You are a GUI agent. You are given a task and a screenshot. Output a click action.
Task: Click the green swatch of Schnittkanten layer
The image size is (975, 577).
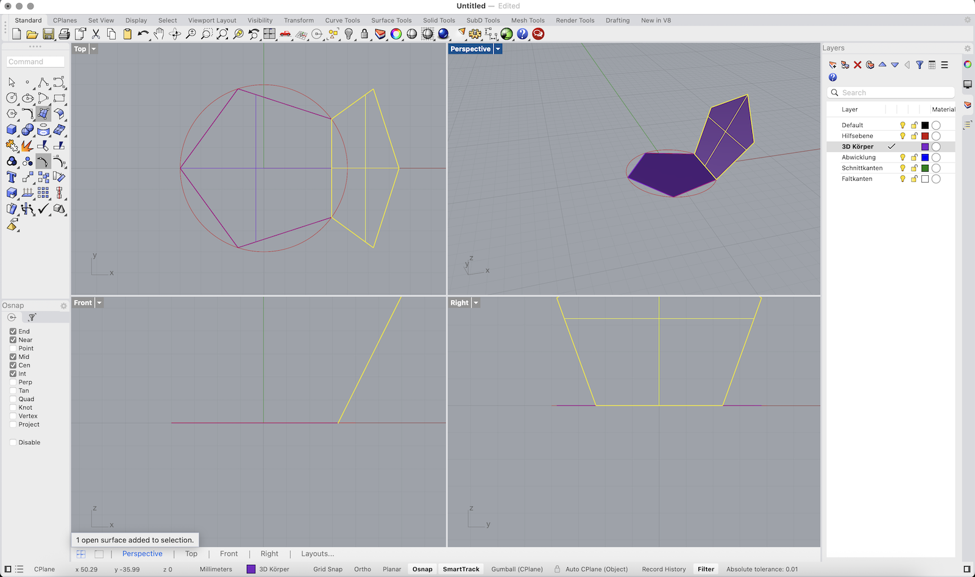(925, 168)
